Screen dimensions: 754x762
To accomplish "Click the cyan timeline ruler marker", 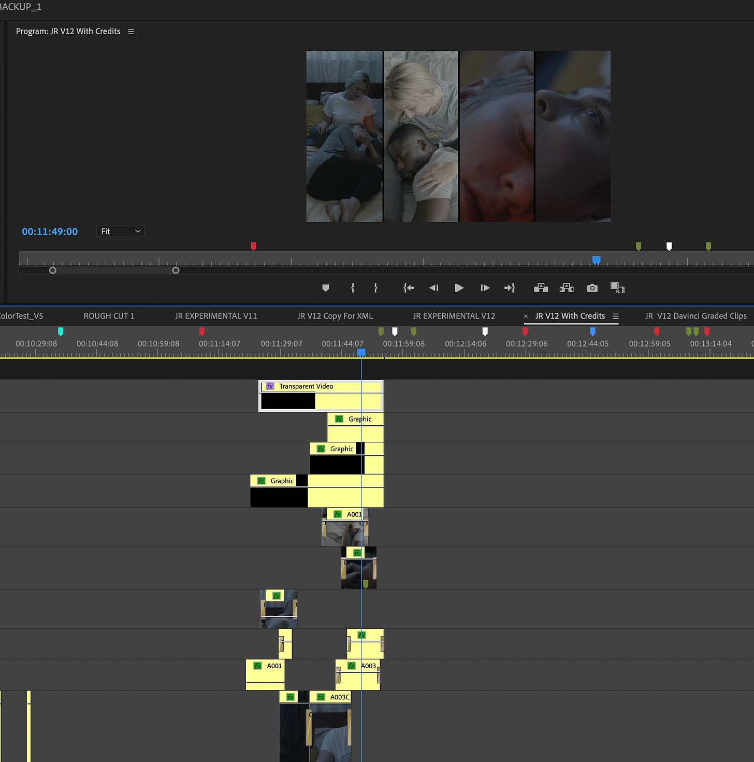I will pos(61,332).
